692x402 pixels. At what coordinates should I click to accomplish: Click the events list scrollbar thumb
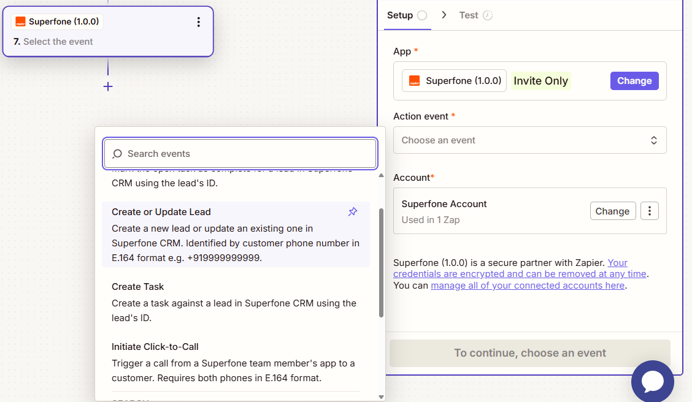(x=382, y=263)
